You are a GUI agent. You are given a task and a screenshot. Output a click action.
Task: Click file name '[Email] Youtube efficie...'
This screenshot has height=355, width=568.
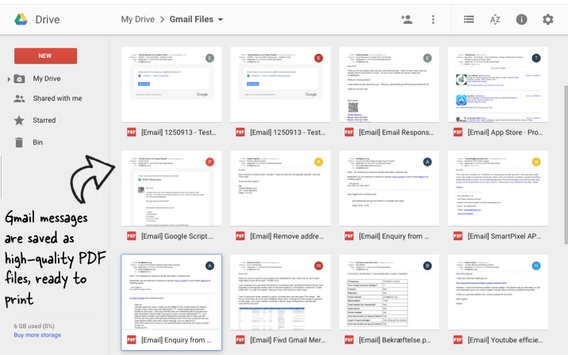(x=505, y=340)
